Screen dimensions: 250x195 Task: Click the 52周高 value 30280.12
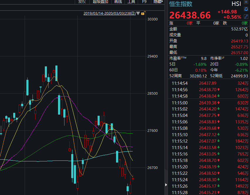[x=198, y=76]
